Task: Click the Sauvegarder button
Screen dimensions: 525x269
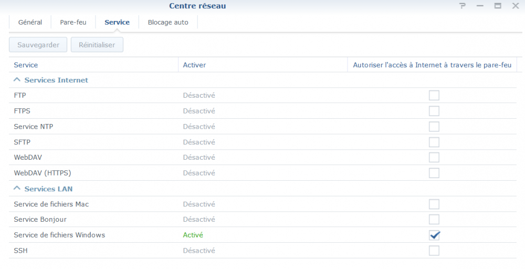Action: coord(38,45)
